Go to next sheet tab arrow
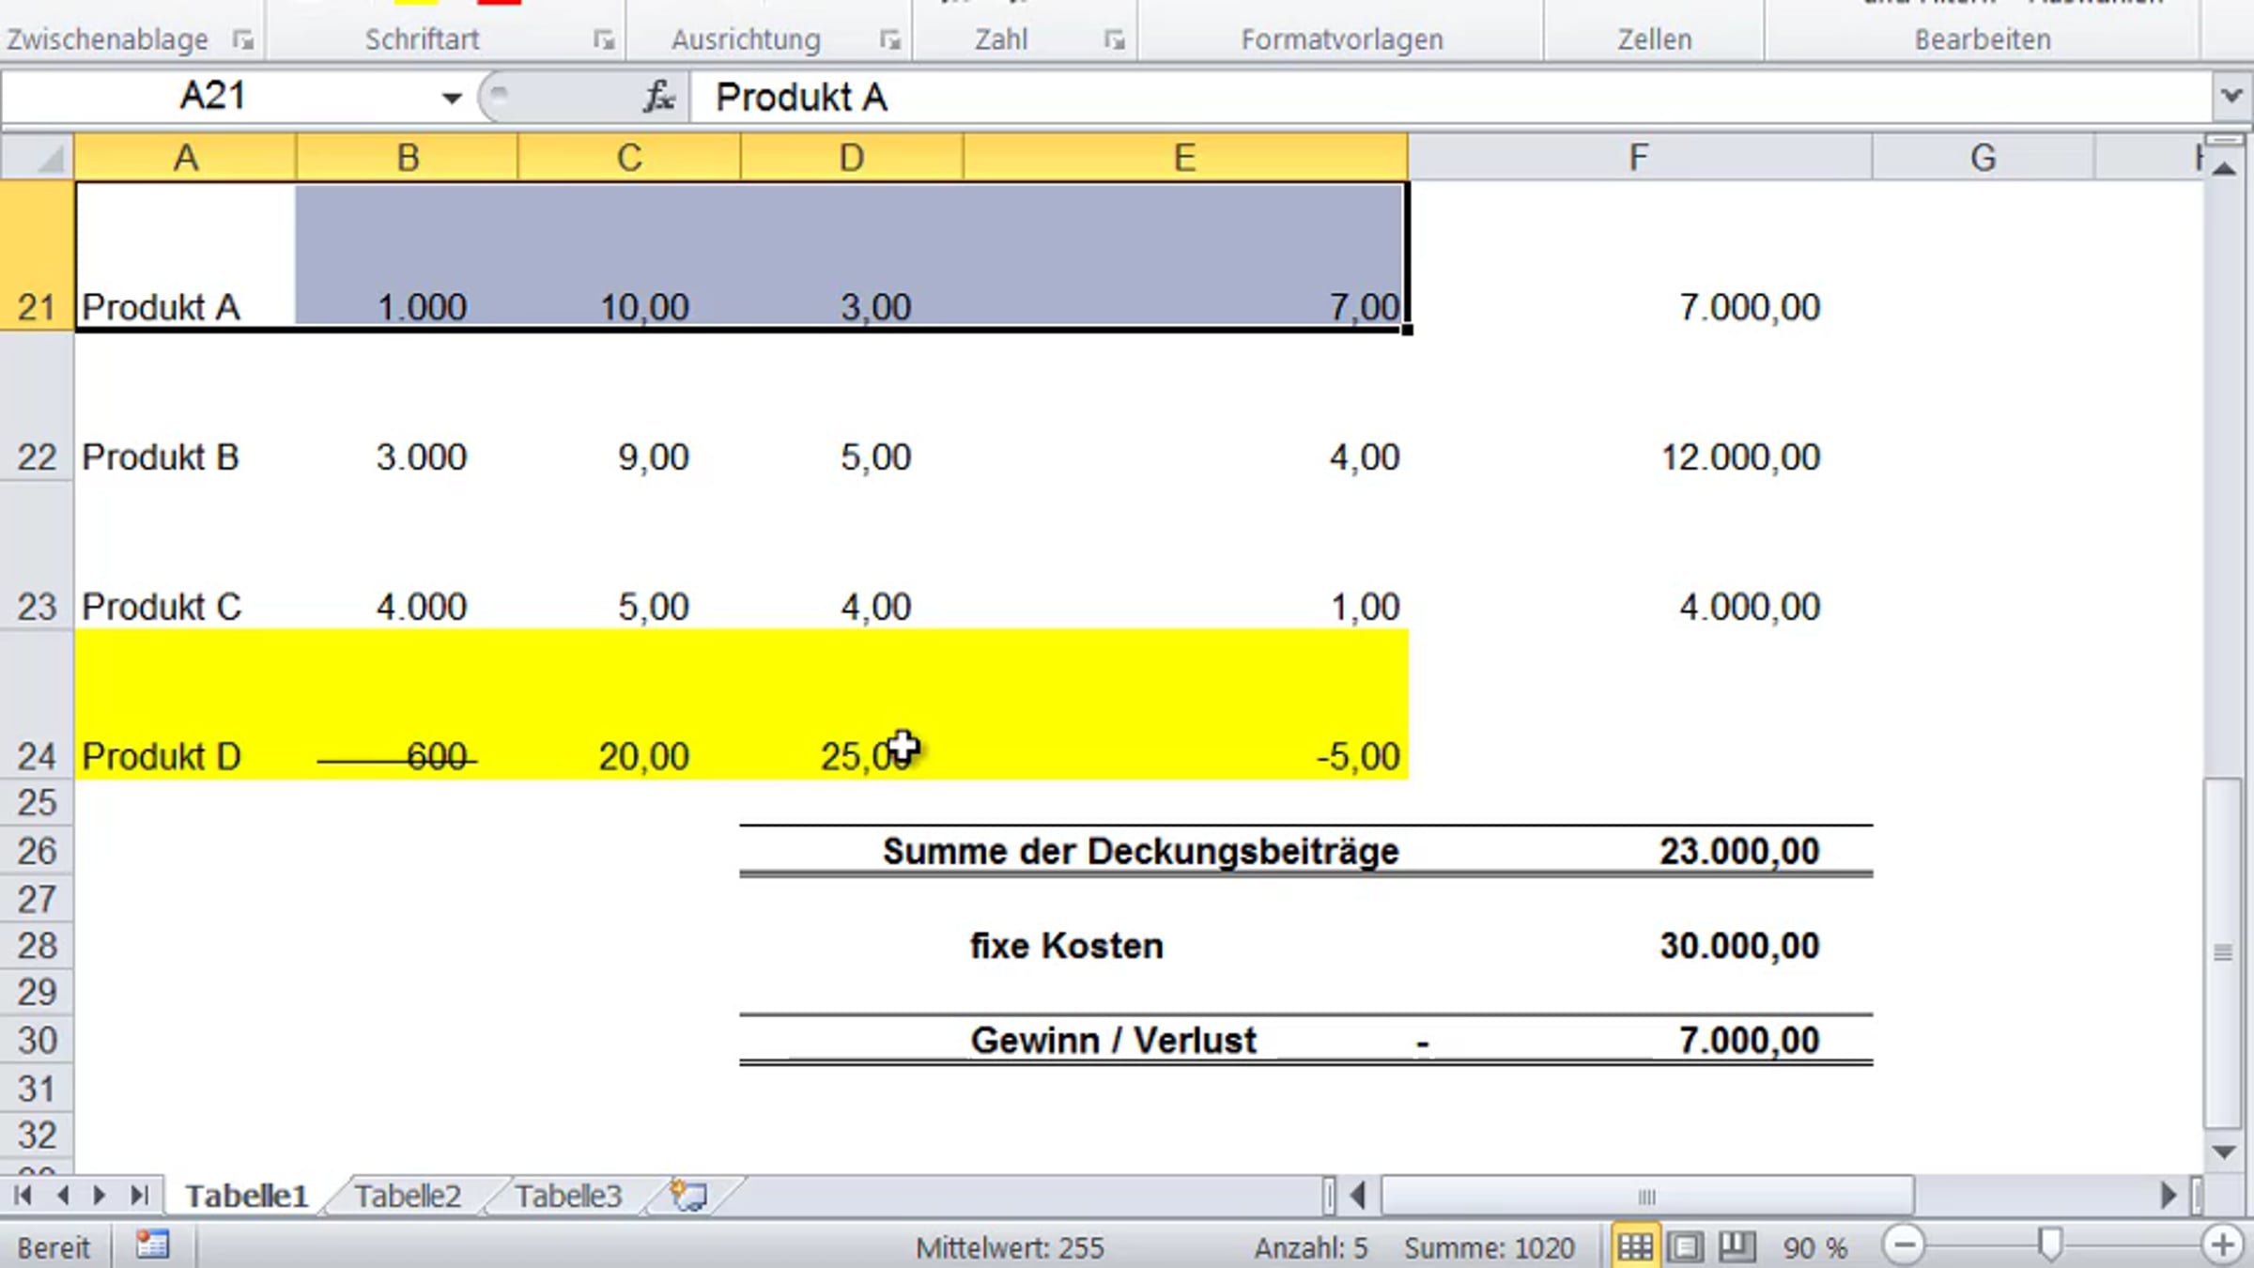This screenshot has height=1268, width=2254. [100, 1195]
